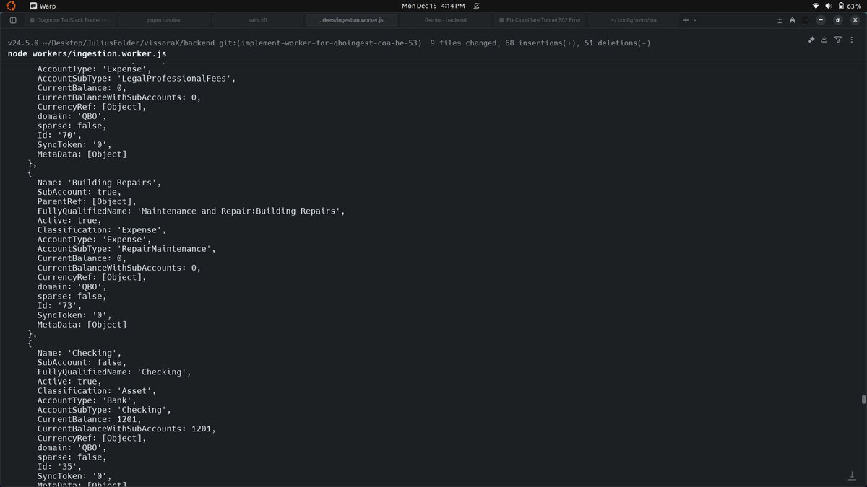The image size is (867, 487).
Task: Click the CurrentBalanceWithSubAccounts: 1201 line
Action: coord(126,429)
